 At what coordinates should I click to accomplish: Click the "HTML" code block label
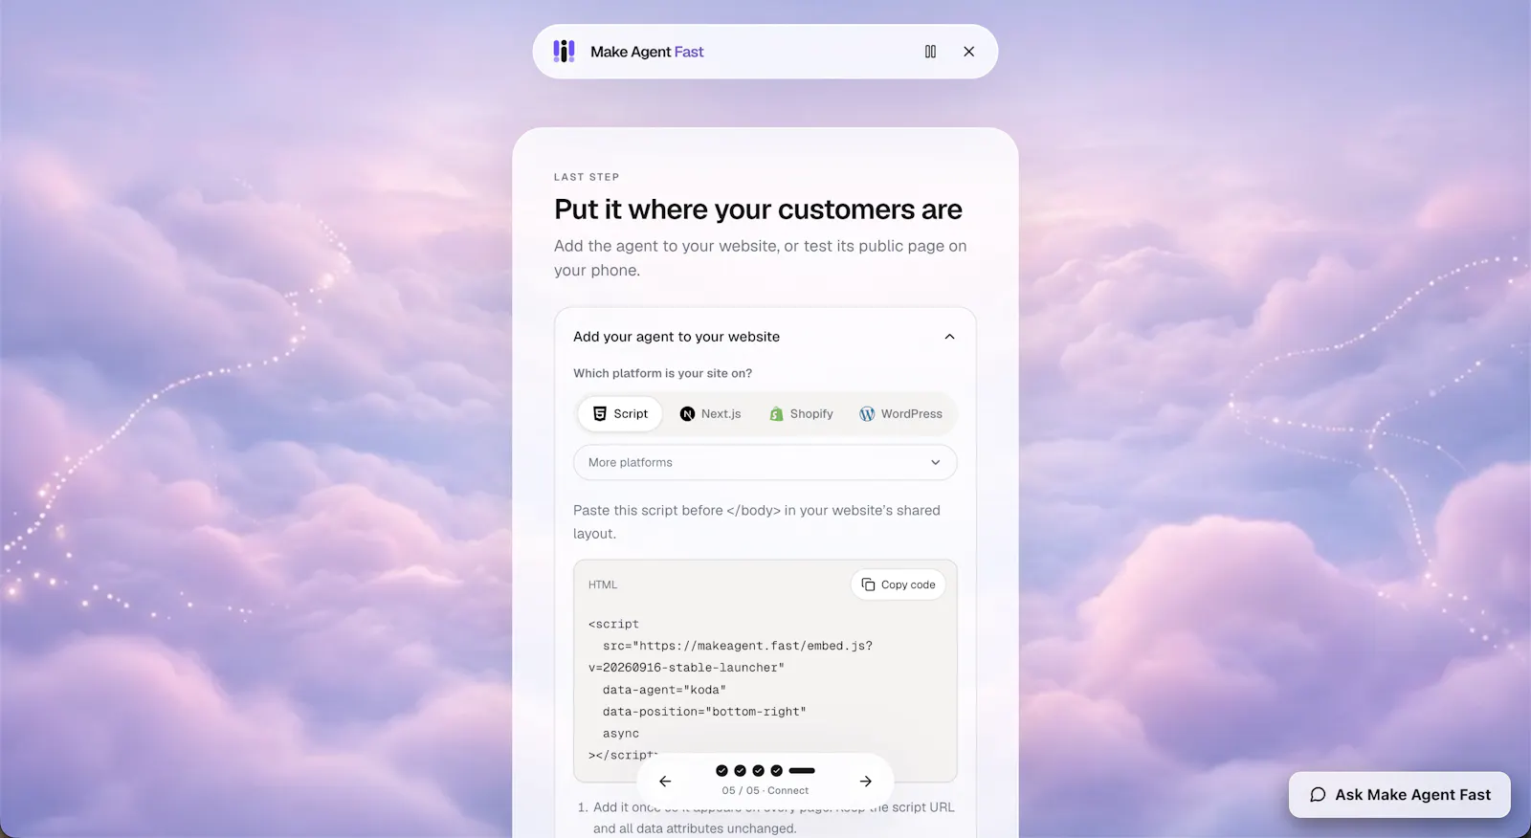(x=603, y=584)
